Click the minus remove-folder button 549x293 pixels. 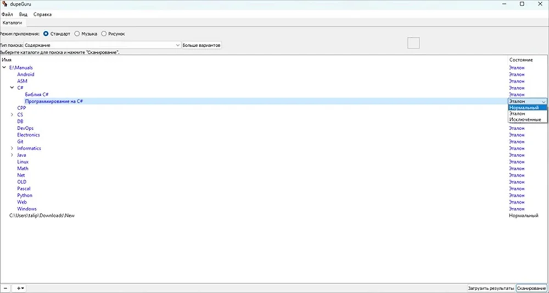tap(5, 288)
